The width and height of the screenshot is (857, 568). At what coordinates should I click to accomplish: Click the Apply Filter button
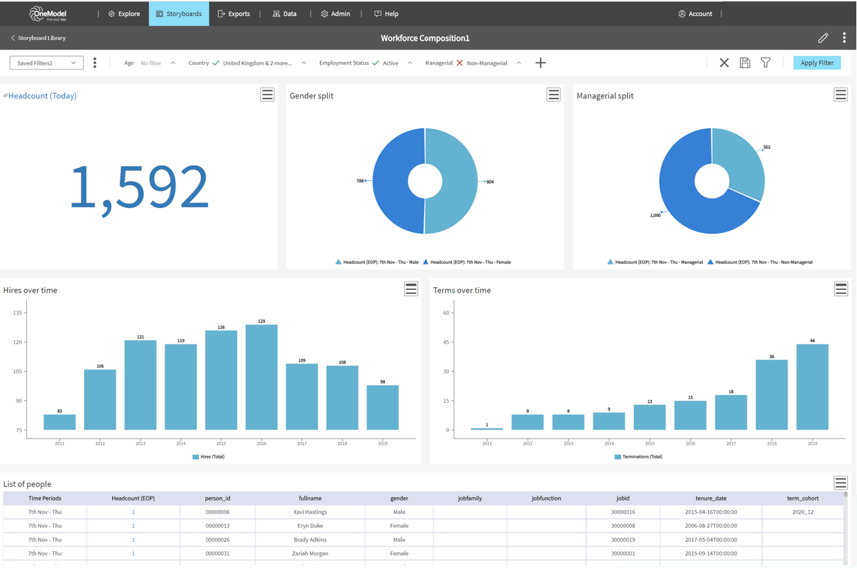click(x=816, y=63)
